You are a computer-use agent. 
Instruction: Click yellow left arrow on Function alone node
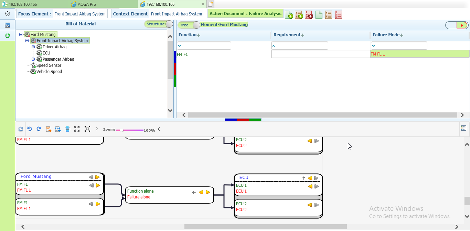(x=201, y=192)
